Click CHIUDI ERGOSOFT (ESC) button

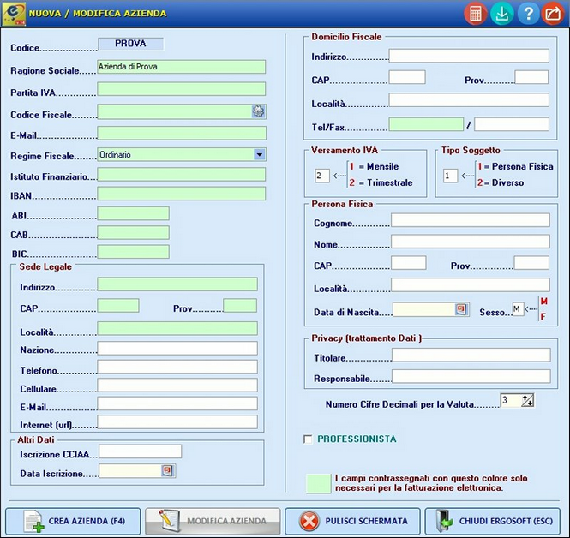(493, 521)
